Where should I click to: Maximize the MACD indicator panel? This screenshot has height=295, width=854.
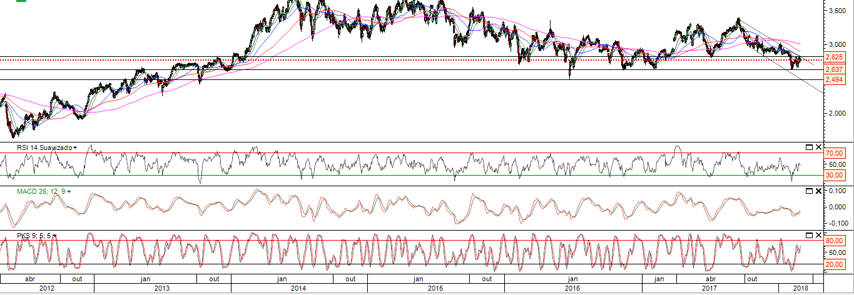coord(809,191)
